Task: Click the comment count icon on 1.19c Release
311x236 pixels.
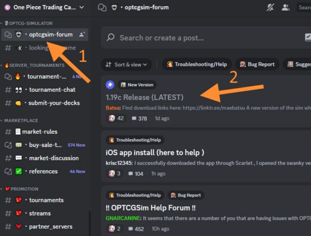Action: 134,118
